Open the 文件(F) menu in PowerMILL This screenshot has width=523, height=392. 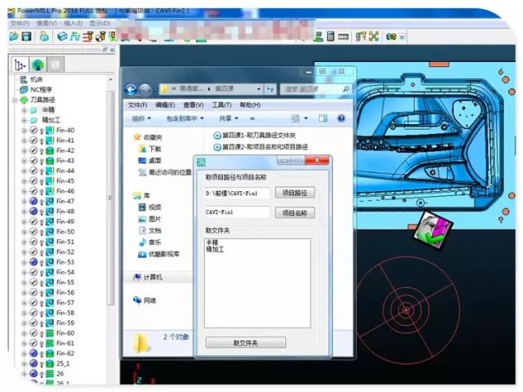point(19,24)
